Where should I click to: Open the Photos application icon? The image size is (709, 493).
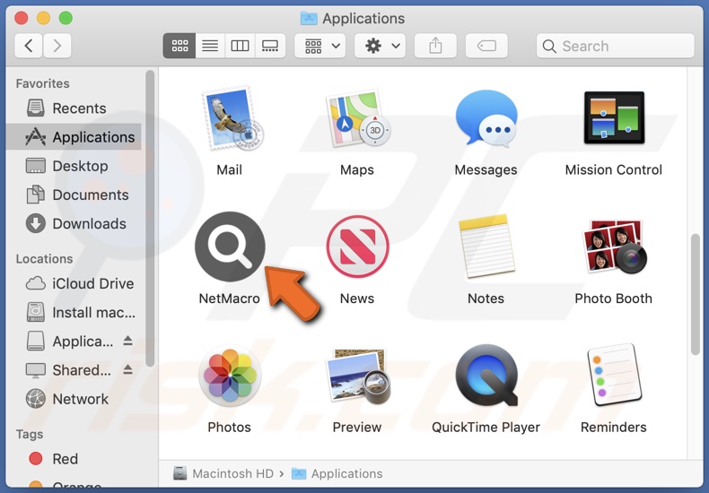point(230,376)
